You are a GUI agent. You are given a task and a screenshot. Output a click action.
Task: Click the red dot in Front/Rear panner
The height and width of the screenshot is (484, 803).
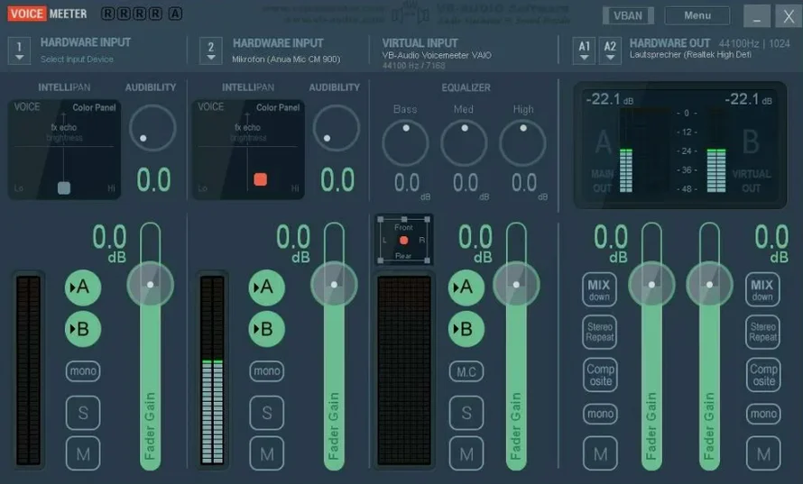pos(403,240)
